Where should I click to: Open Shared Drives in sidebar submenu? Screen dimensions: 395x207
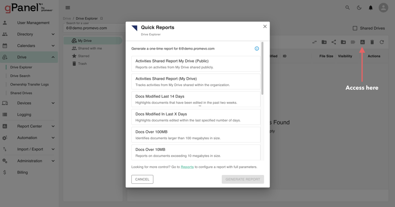pyautogui.click(x=21, y=93)
